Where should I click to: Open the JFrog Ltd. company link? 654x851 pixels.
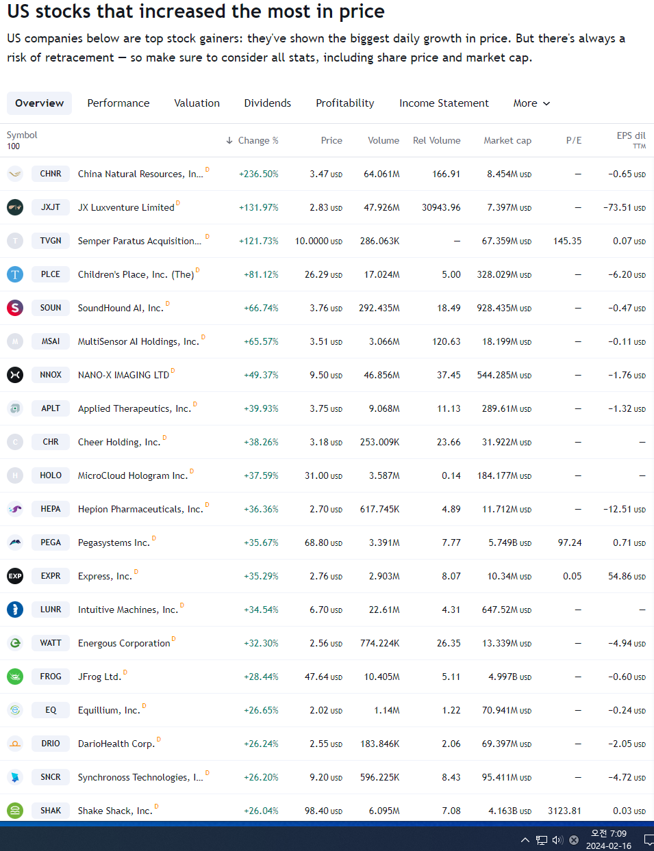click(99, 677)
